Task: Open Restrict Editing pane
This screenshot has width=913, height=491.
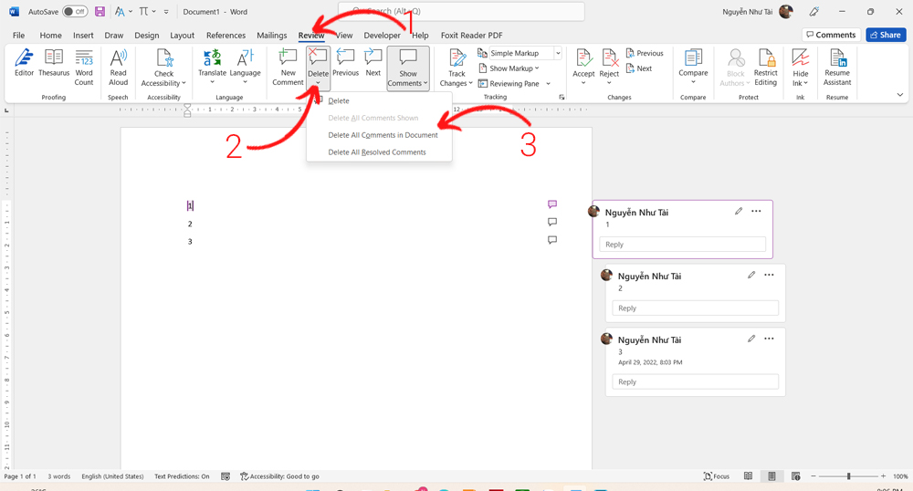Action: [x=766, y=68]
